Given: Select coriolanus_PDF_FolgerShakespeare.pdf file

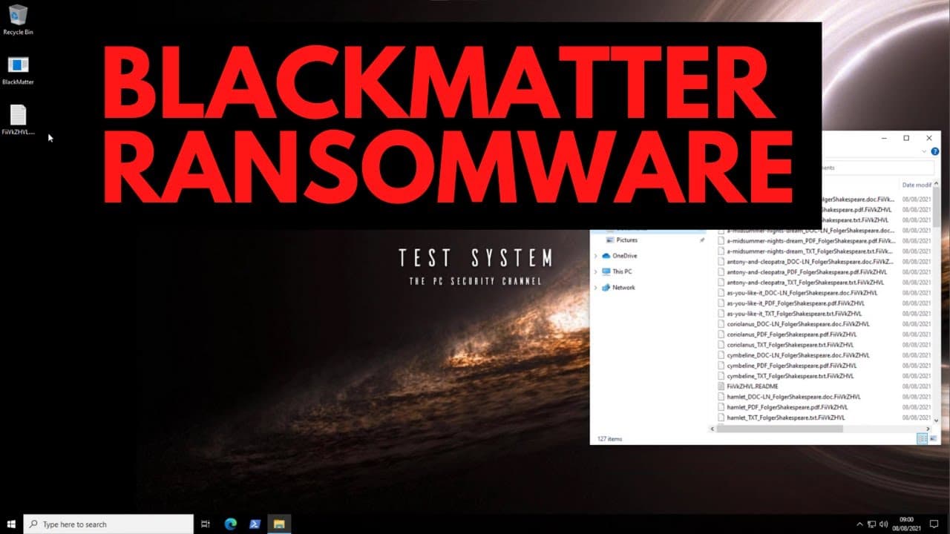Looking at the screenshot, I should point(787,334).
